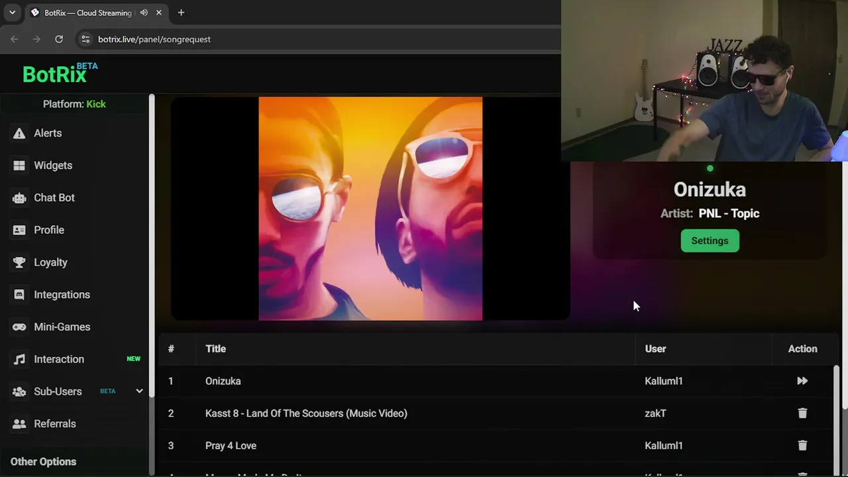Open the Referrals people icon
Screen dimensions: 848x477
(19, 424)
